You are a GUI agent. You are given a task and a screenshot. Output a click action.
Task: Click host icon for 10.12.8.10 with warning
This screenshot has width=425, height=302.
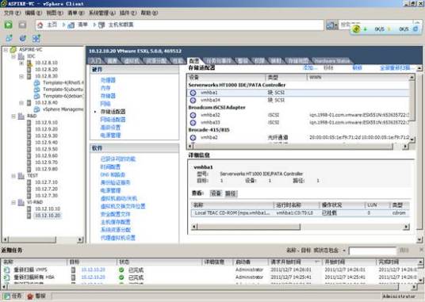point(29,63)
